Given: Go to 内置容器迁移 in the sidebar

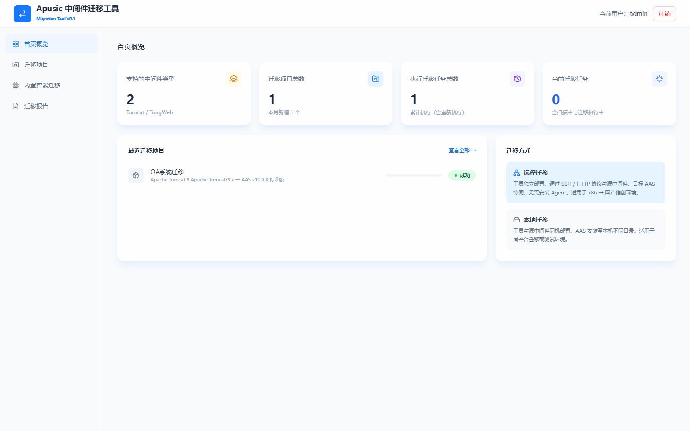Looking at the screenshot, I should [x=52, y=85].
